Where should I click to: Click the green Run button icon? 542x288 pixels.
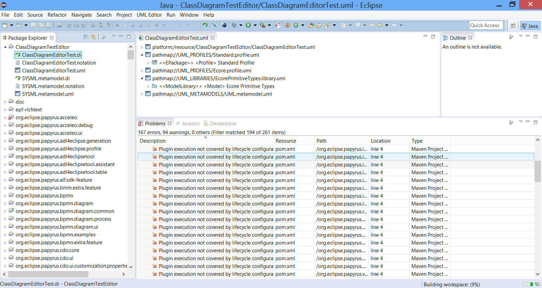(x=248, y=25)
